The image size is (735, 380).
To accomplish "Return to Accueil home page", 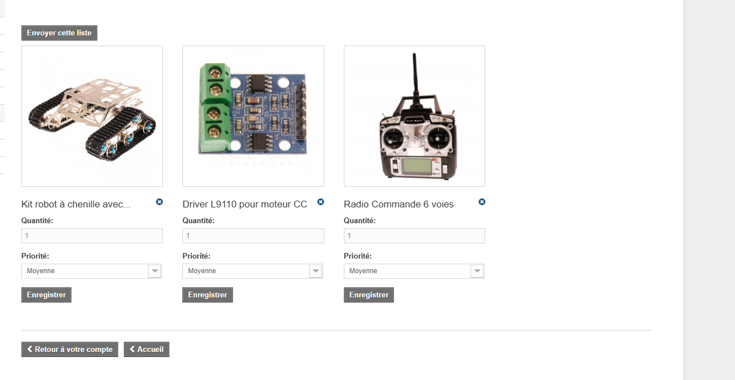I will (x=146, y=349).
